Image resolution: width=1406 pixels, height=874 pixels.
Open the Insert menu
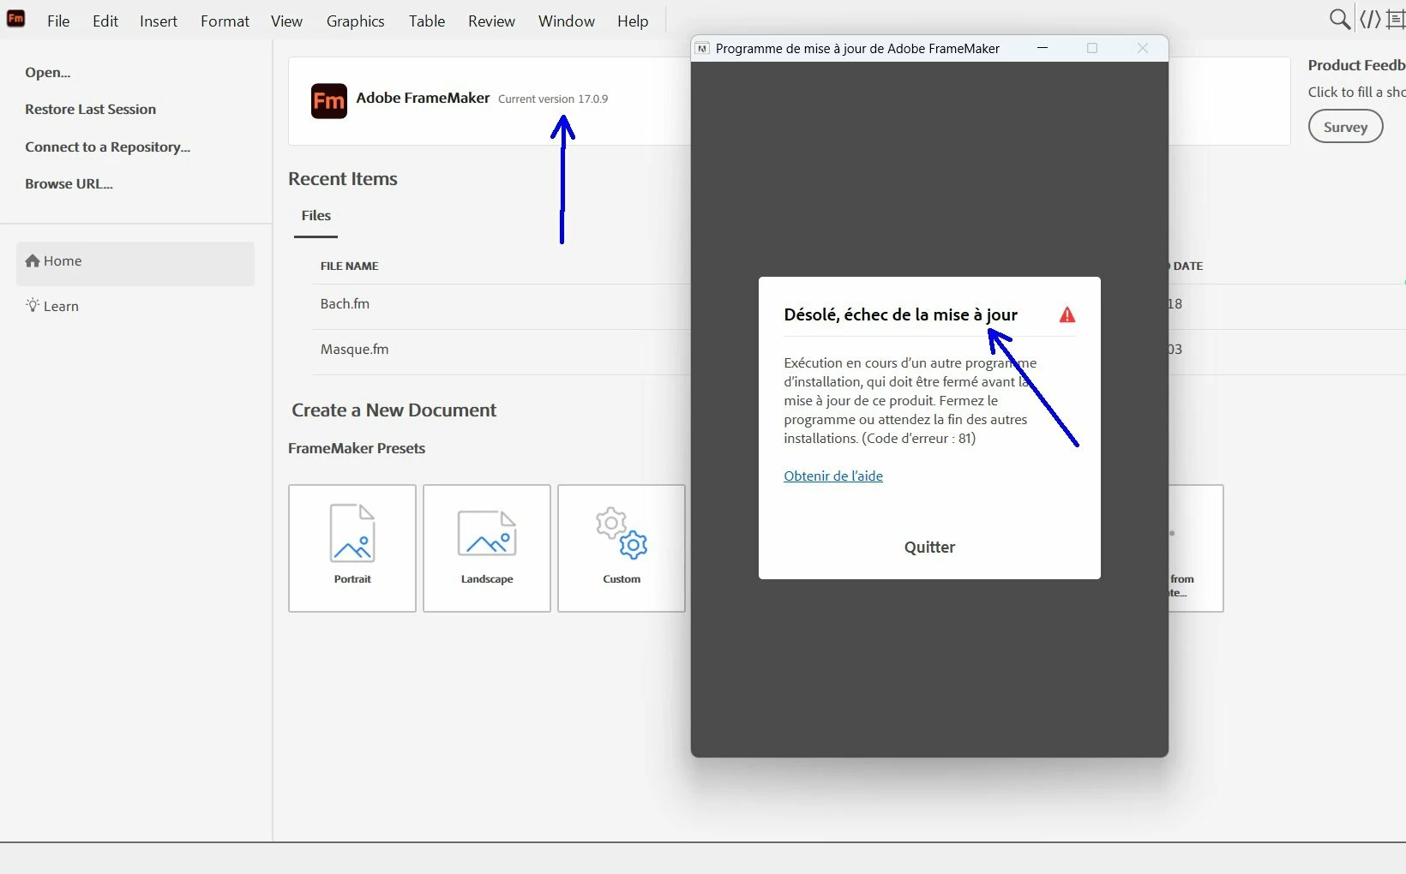[159, 21]
